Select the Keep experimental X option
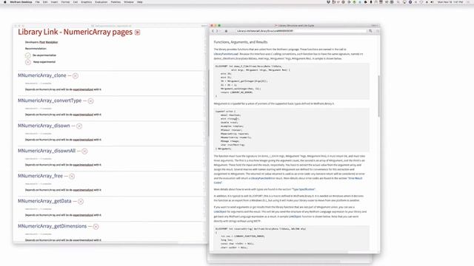474x266 pixels. click(28, 62)
